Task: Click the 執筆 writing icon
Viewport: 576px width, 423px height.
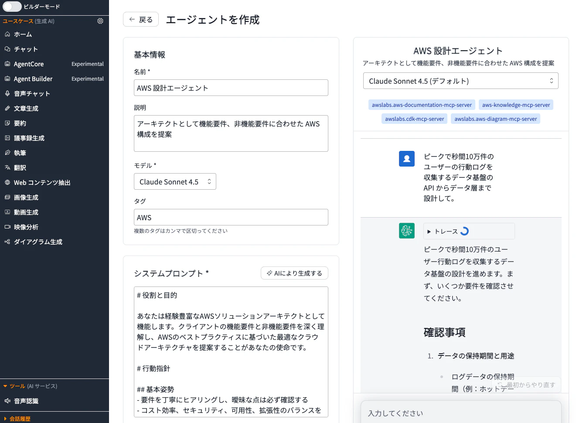Action: (7, 153)
